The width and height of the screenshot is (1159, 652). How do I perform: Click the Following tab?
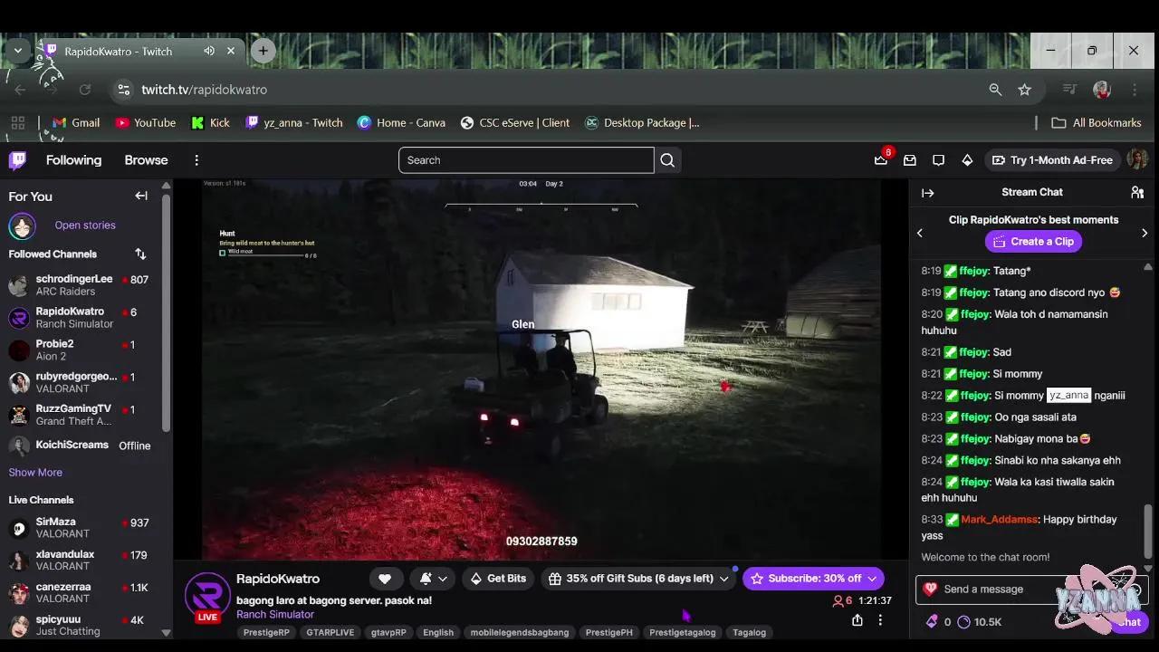[x=74, y=160]
